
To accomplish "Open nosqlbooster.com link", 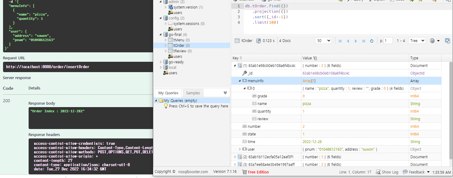I will pos(192,172).
